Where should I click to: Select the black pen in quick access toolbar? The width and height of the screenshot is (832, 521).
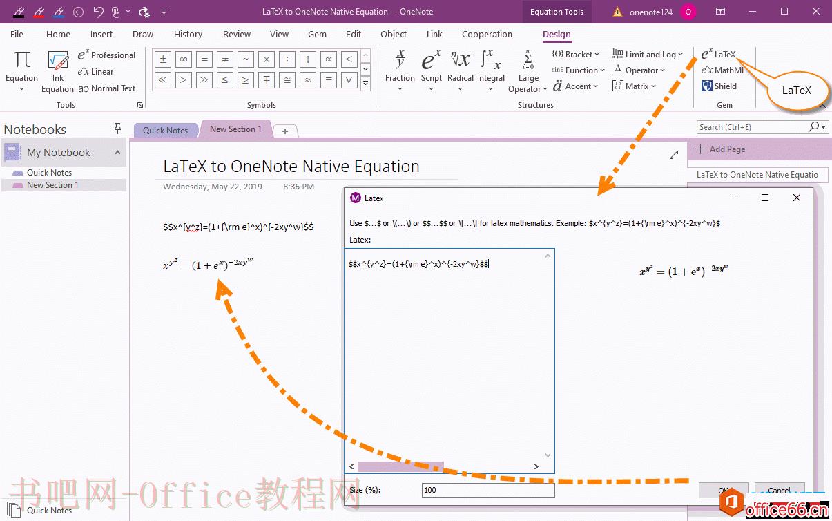click(x=19, y=12)
